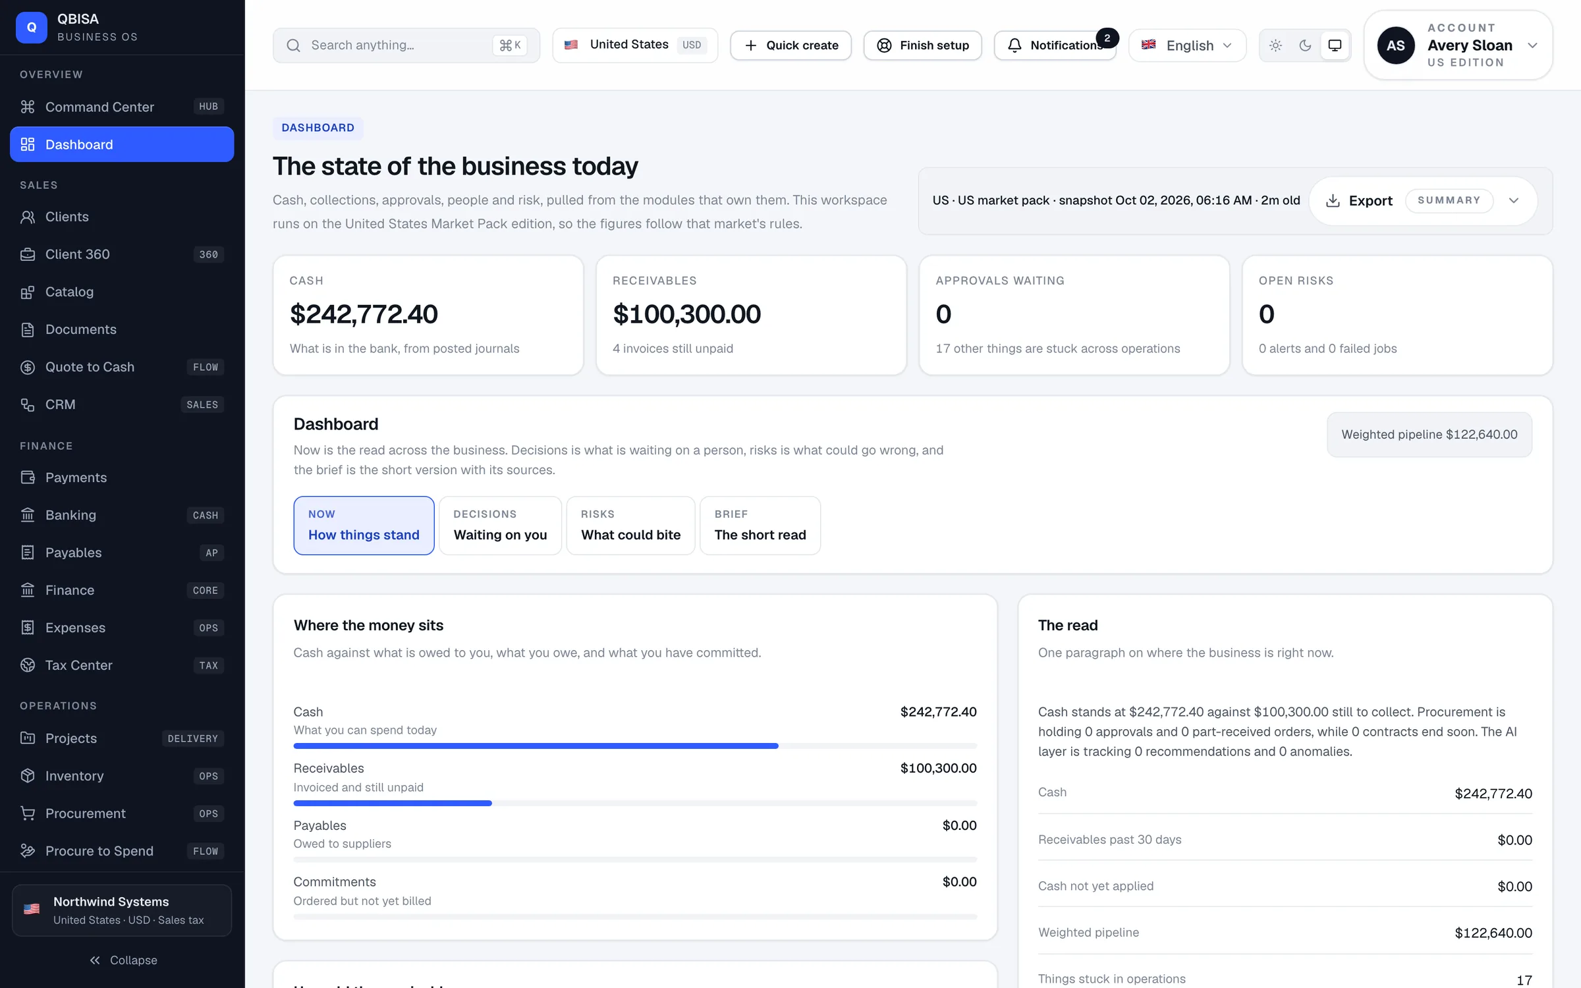Open CRM in sidebar
This screenshot has height=988, width=1581.
pos(122,404)
